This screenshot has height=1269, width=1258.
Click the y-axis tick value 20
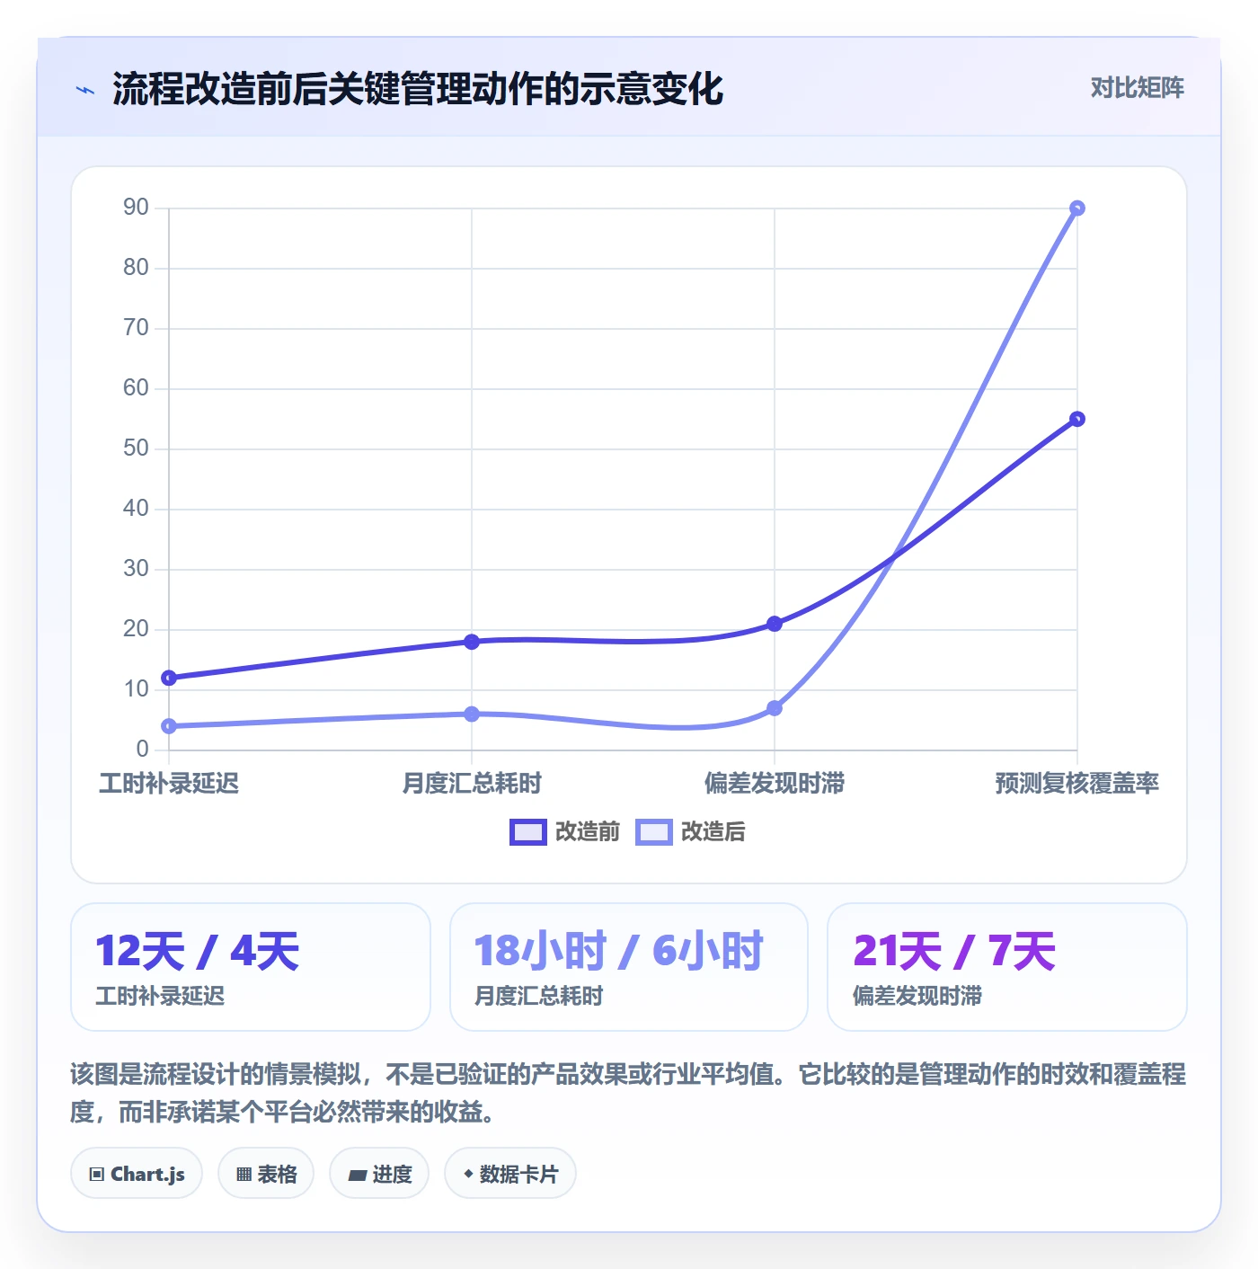point(136,629)
